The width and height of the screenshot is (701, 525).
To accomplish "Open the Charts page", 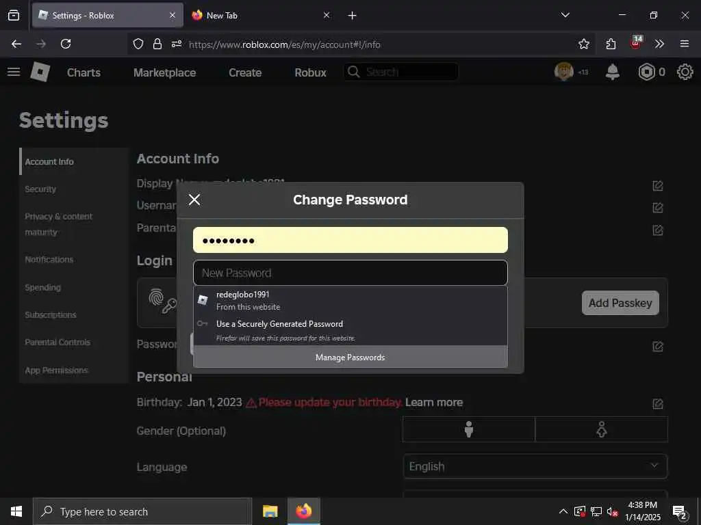I will click(x=84, y=72).
